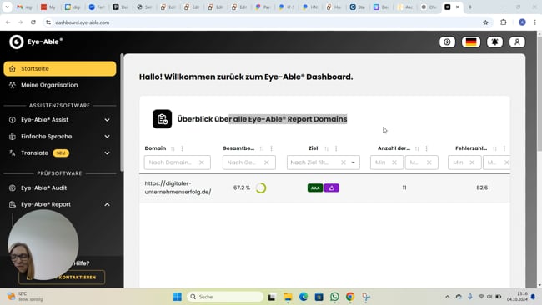
Task: Open Windows Start menu
Action: tap(178, 297)
